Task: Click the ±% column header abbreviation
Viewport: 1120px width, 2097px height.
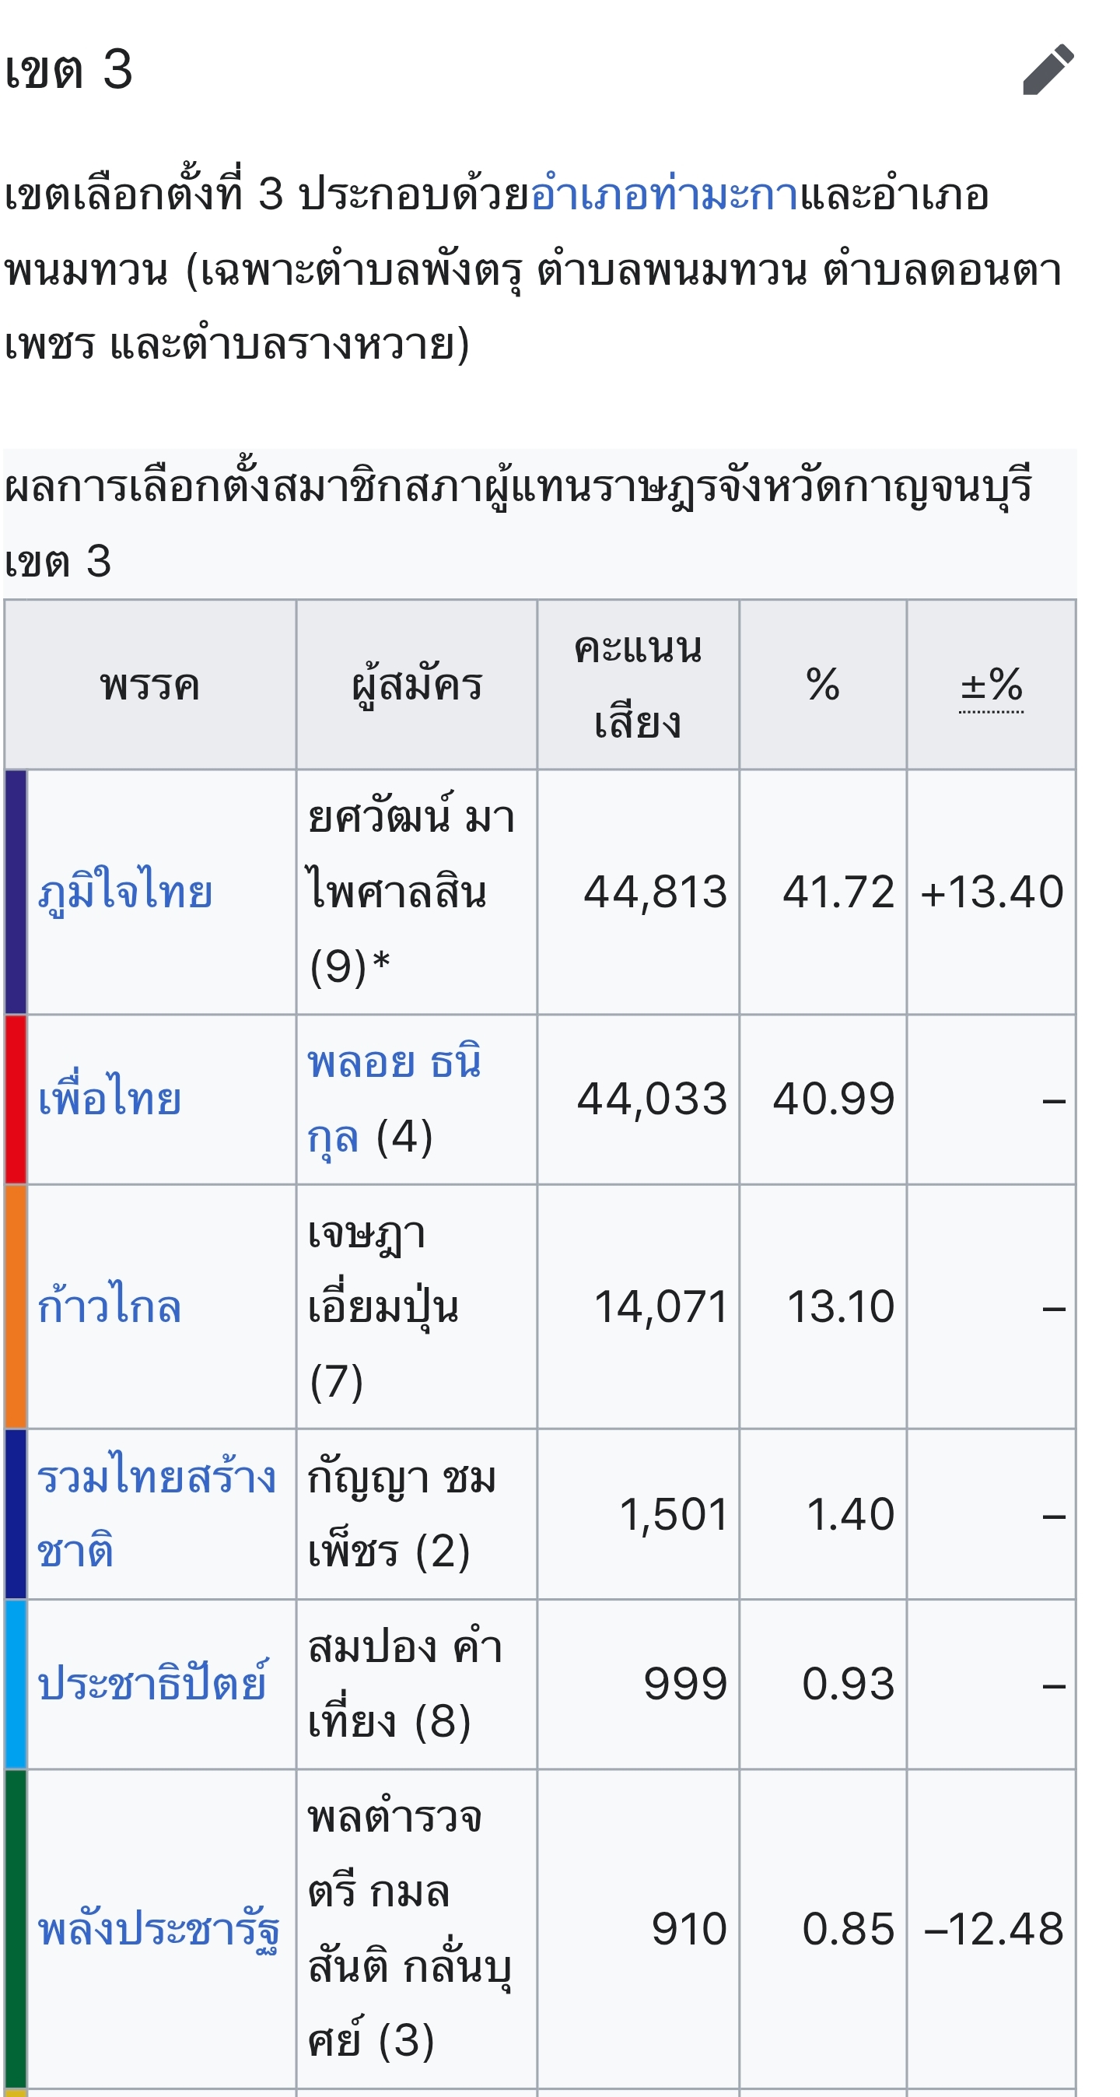Action: 992,686
